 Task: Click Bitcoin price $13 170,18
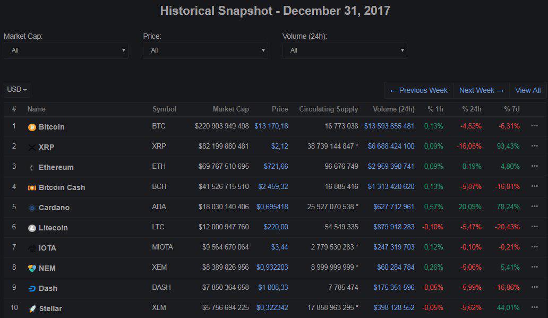[271, 126]
